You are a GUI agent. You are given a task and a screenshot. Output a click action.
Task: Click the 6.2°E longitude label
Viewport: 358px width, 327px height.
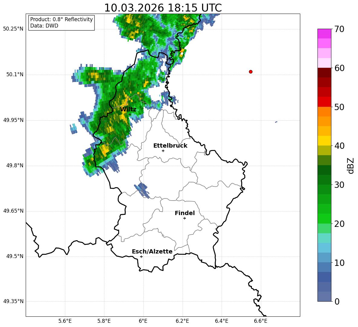tap(182, 321)
